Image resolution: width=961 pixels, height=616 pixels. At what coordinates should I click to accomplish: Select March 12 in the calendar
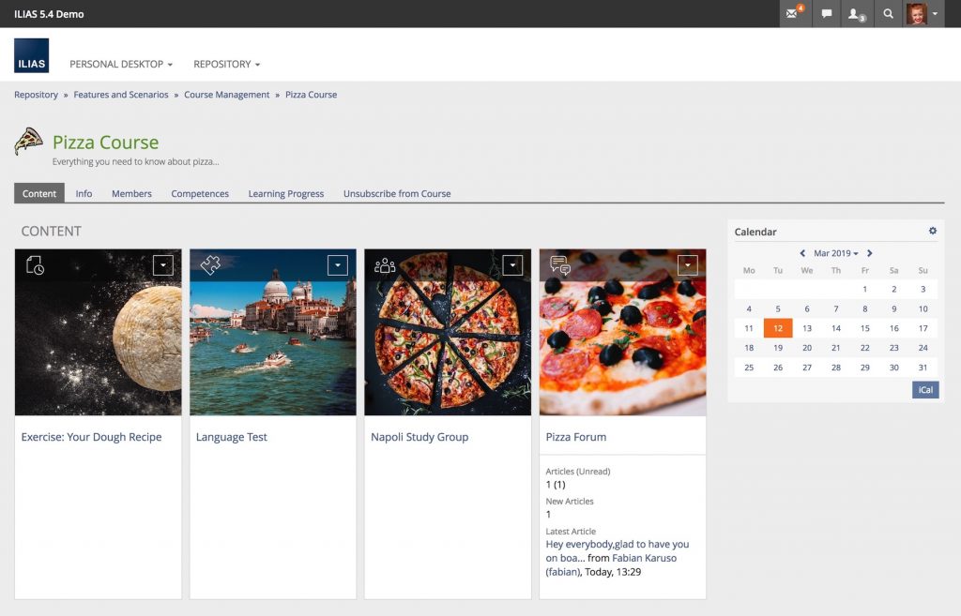click(x=778, y=328)
